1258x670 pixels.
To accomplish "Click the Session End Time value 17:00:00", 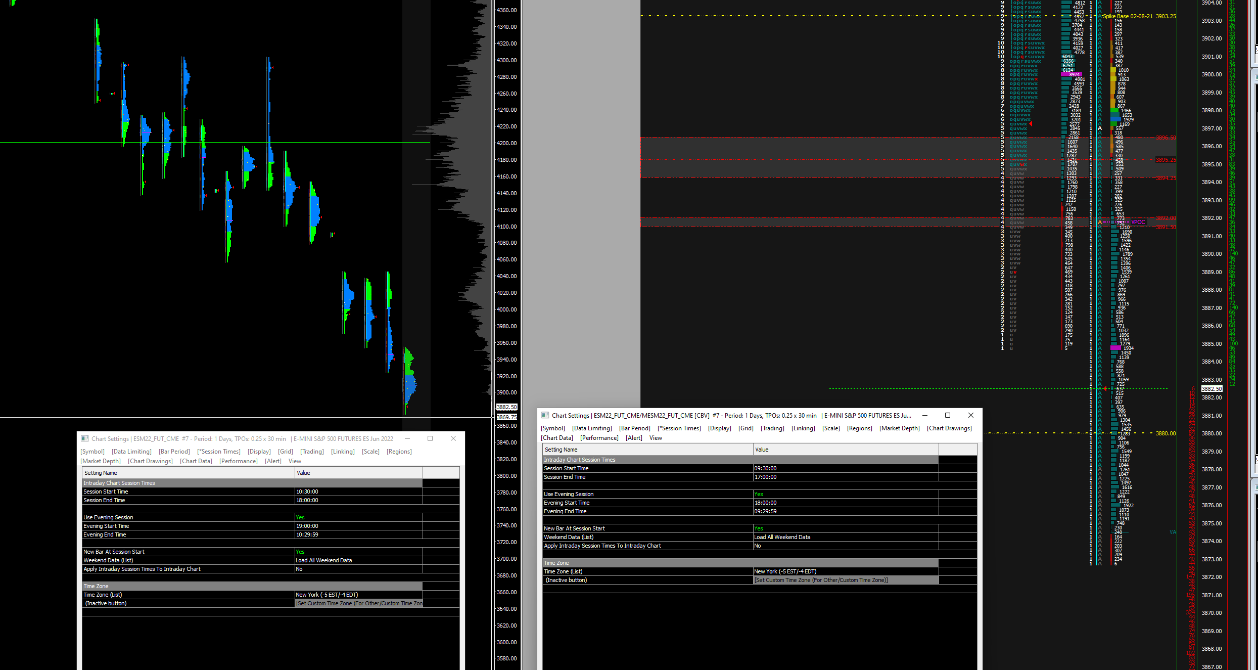I will (x=765, y=477).
